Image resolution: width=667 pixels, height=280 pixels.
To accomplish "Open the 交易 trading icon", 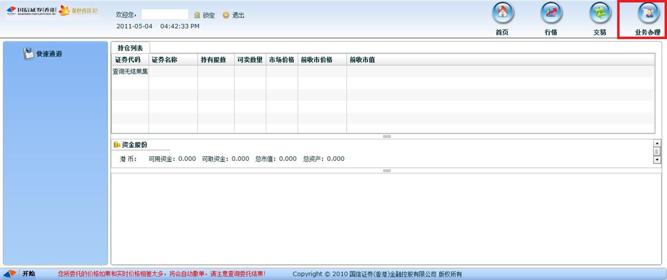I will click(x=599, y=14).
